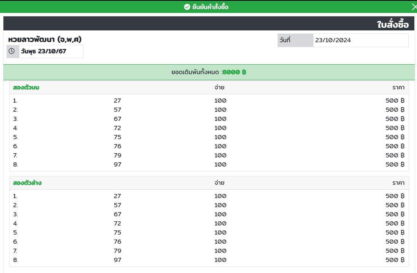Viewport: 417px width, 273px height.
Task: Select number 27 in the สองตัวล่าง list
Action: [x=117, y=196]
